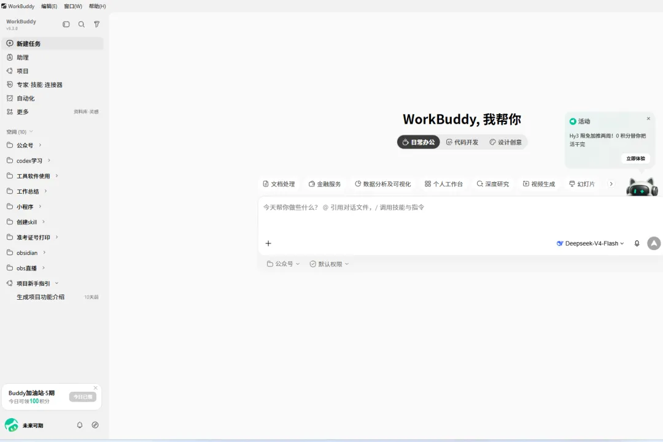Click the 工作总结 folder icon
Image resolution: width=663 pixels, height=442 pixels.
[x=10, y=191]
